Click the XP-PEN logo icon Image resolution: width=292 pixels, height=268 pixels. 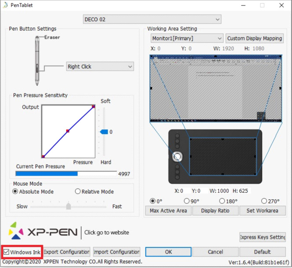click(17, 231)
